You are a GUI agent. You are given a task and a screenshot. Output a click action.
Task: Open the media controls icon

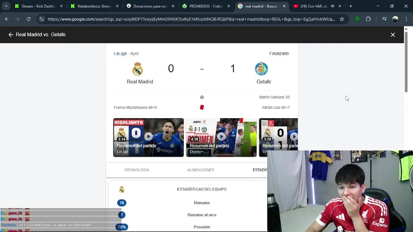tap(384, 19)
